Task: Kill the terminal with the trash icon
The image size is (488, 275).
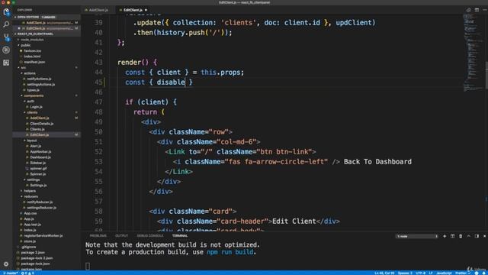Action: pos(461,236)
